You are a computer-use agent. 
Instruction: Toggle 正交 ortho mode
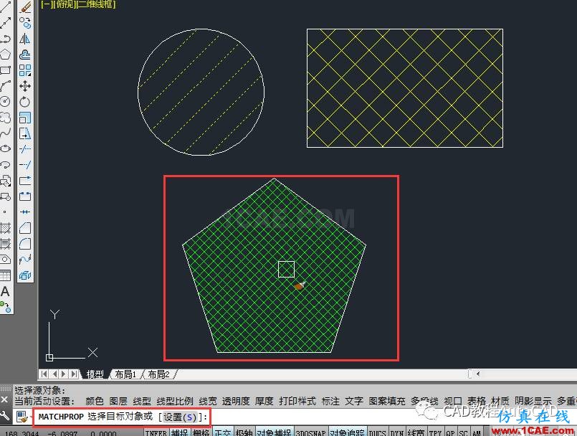223,432
